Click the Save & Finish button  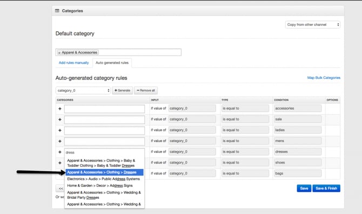tap(326, 189)
